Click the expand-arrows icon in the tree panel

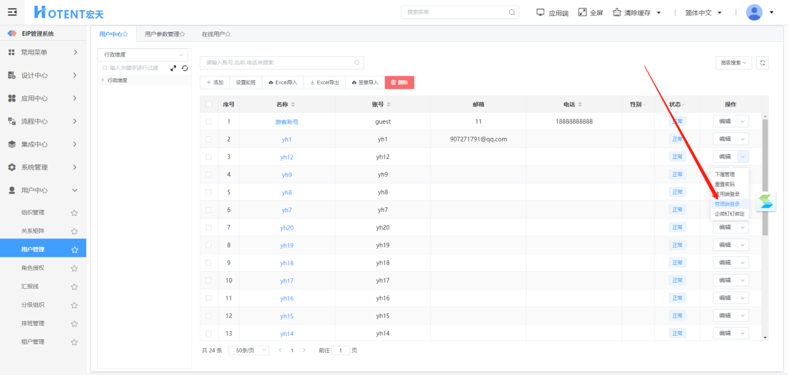174,68
